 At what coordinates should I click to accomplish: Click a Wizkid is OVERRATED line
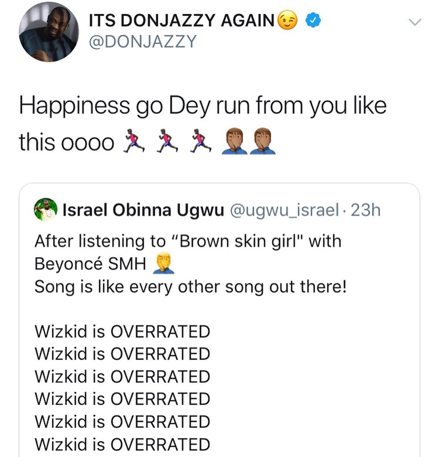click(x=122, y=332)
